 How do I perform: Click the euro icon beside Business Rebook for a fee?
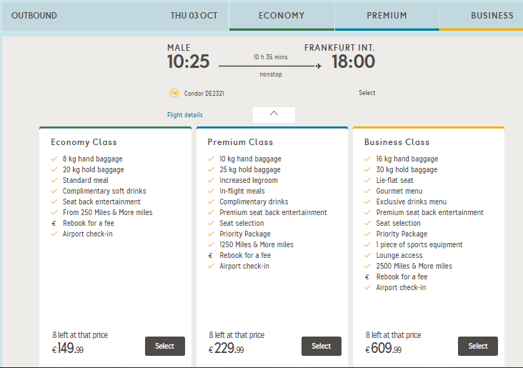point(367,277)
